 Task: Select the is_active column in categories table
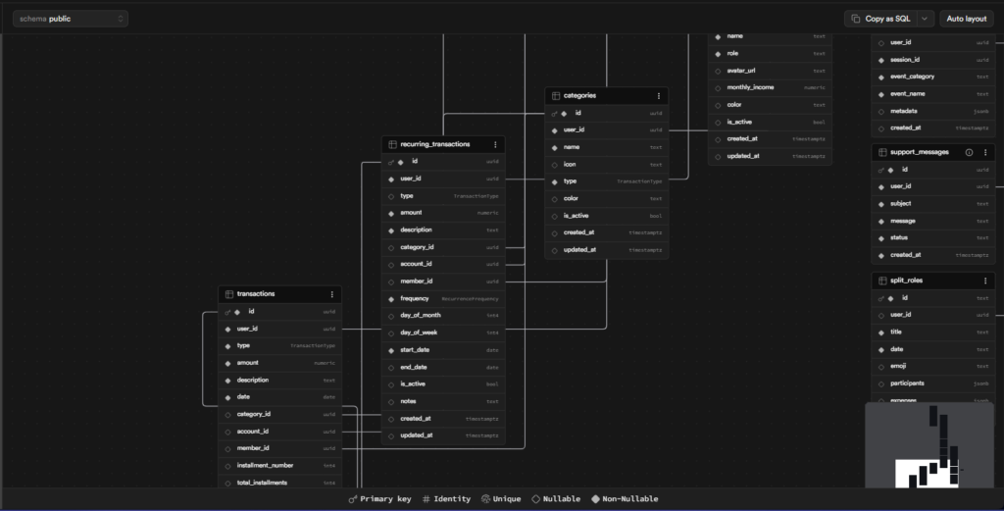(x=606, y=216)
